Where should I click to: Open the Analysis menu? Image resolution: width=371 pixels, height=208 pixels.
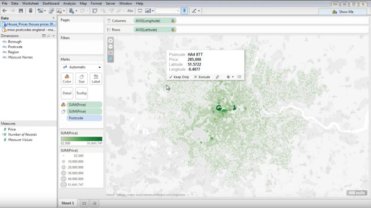pyautogui.click(x=69, y=3)
